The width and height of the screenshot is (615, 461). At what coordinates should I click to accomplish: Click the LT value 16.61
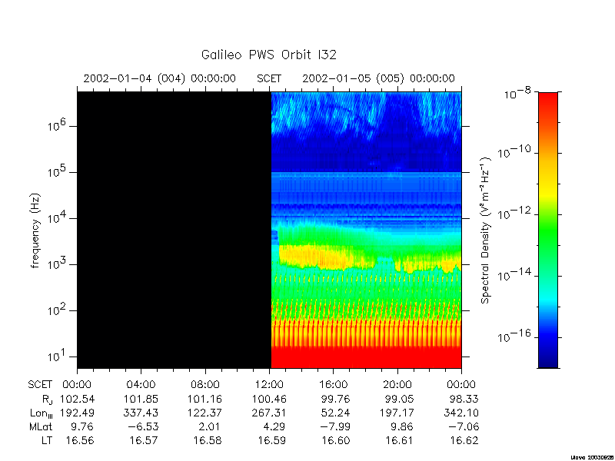tap(400, 440)
